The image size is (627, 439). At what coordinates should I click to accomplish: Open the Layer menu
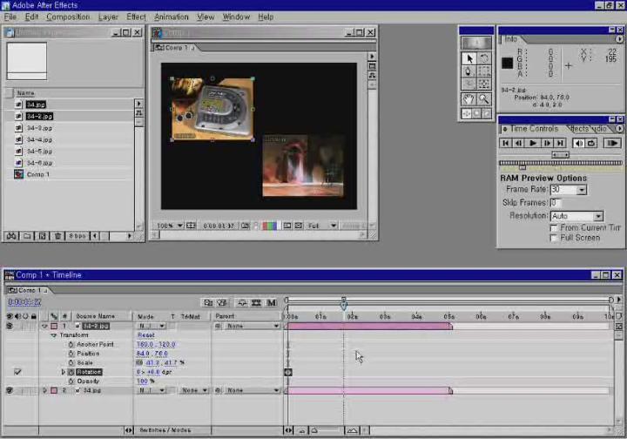108,17
